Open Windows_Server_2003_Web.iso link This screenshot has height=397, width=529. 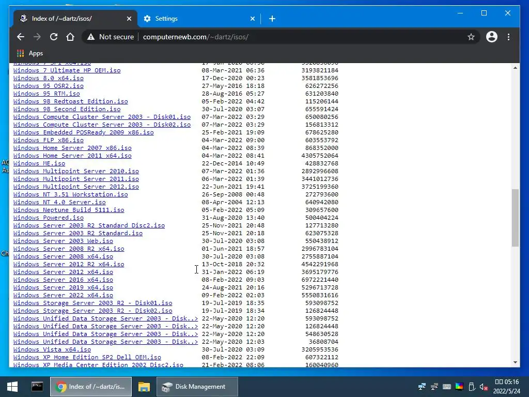click(63, 241)
